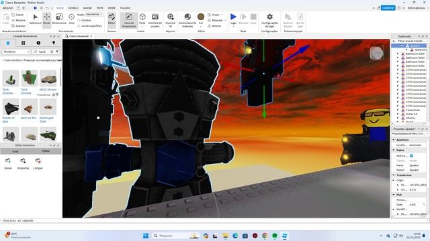Click the Copiar clipboard option

(18, 15)
